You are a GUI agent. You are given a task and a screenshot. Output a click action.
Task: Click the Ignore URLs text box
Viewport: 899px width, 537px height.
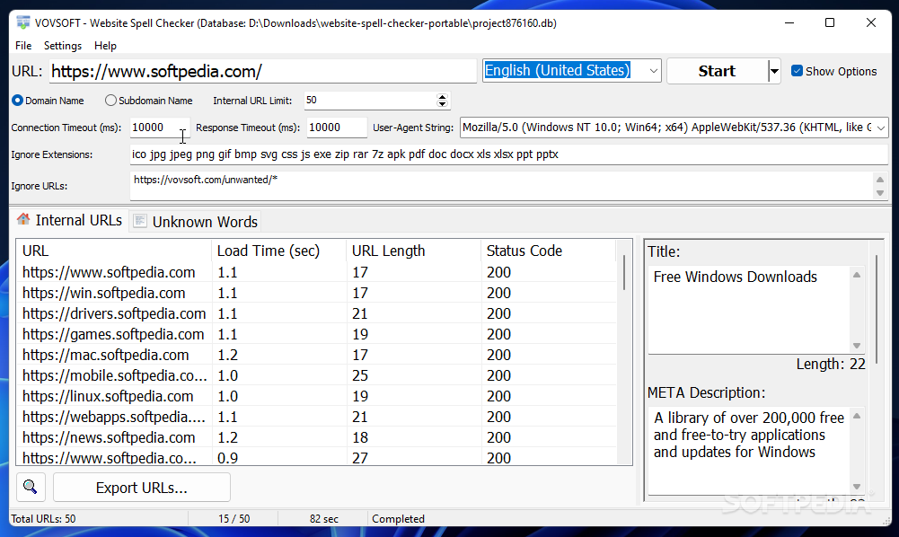[x=502, y=186]
